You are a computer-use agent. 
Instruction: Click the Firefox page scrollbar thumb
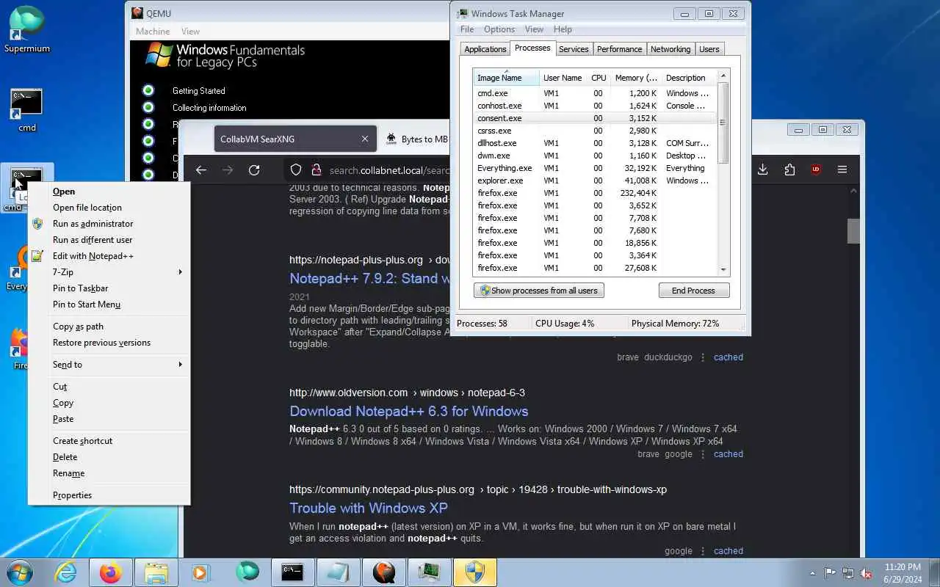click(853, 230)
